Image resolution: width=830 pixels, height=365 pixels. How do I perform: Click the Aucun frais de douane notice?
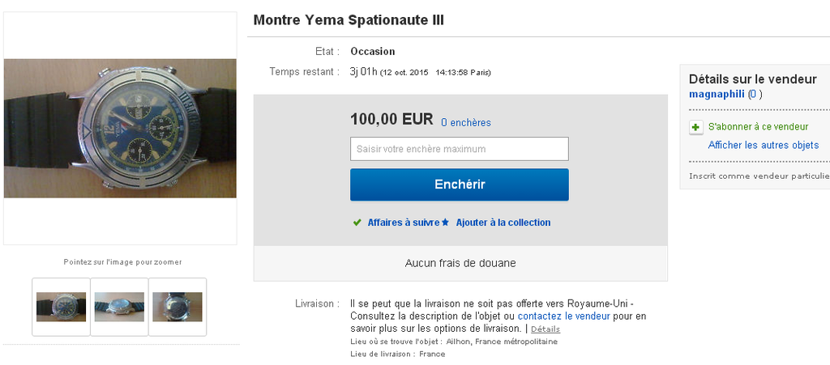pos(460,264)
